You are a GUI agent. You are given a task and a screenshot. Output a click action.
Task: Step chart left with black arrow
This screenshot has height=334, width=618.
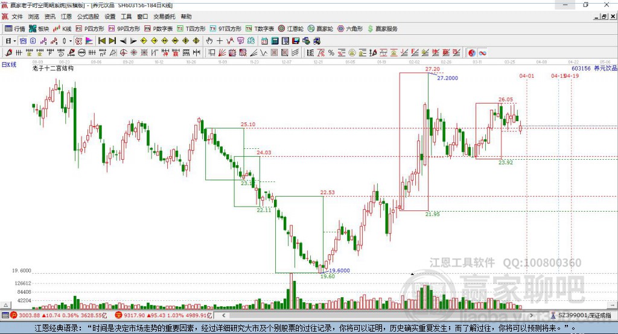123,41
